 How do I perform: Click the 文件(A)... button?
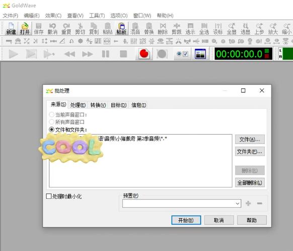(x=250, y=139)
